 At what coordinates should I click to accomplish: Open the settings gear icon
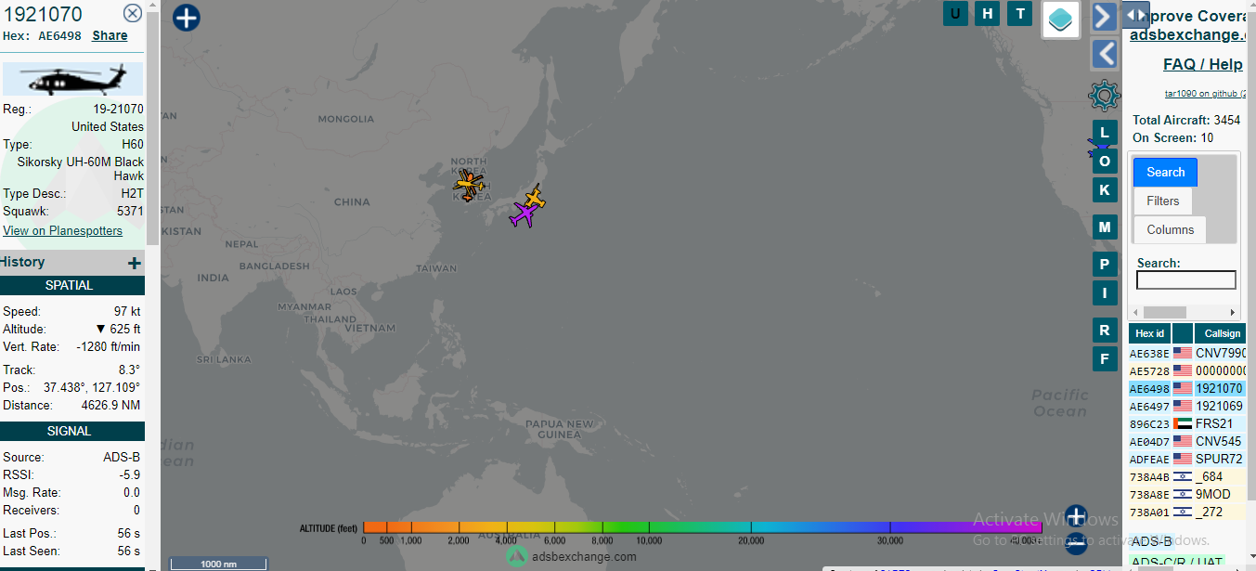coord(1104,96)
